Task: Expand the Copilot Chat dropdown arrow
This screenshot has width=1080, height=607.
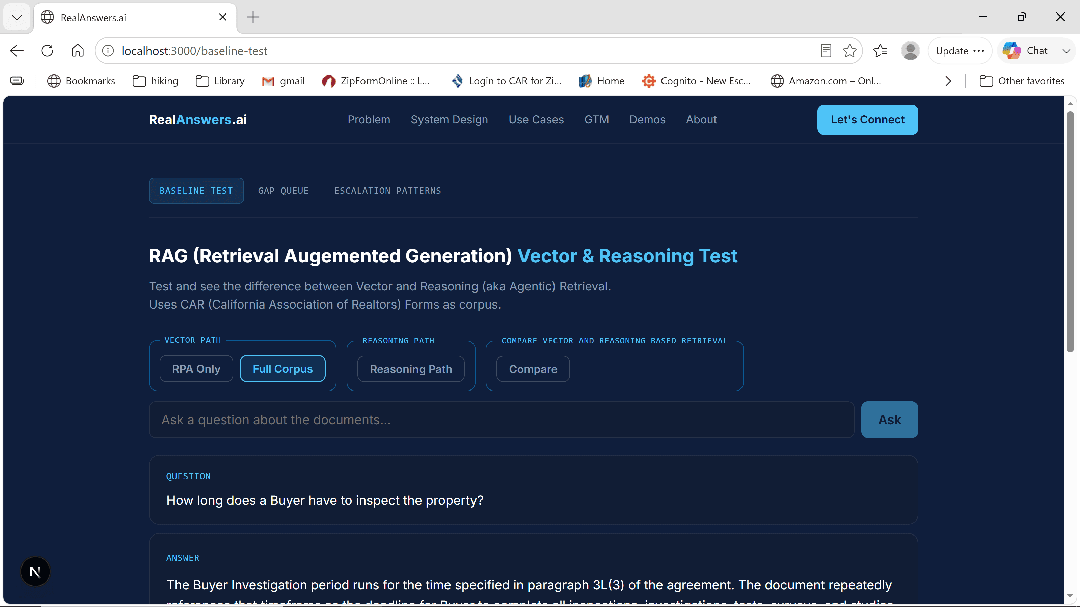Action: point(1066,51)
